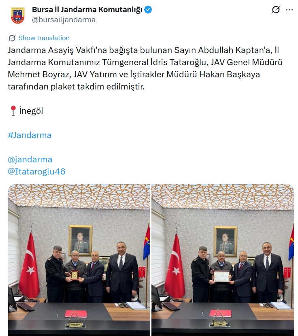This screenshot has width=298, height=336.
Task: Click the İnegöl location text
Action: pyautogui.click(x=31, y=111)
